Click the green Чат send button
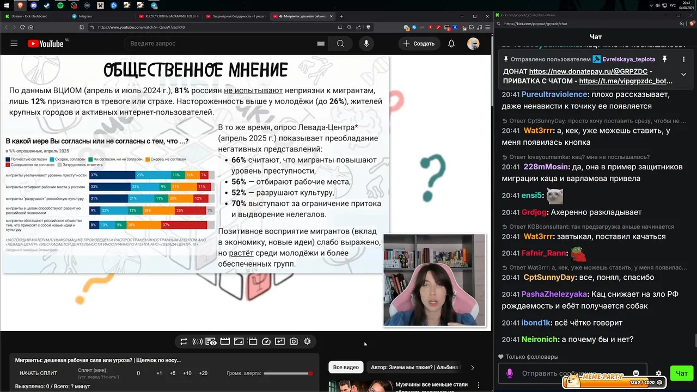 682,373
